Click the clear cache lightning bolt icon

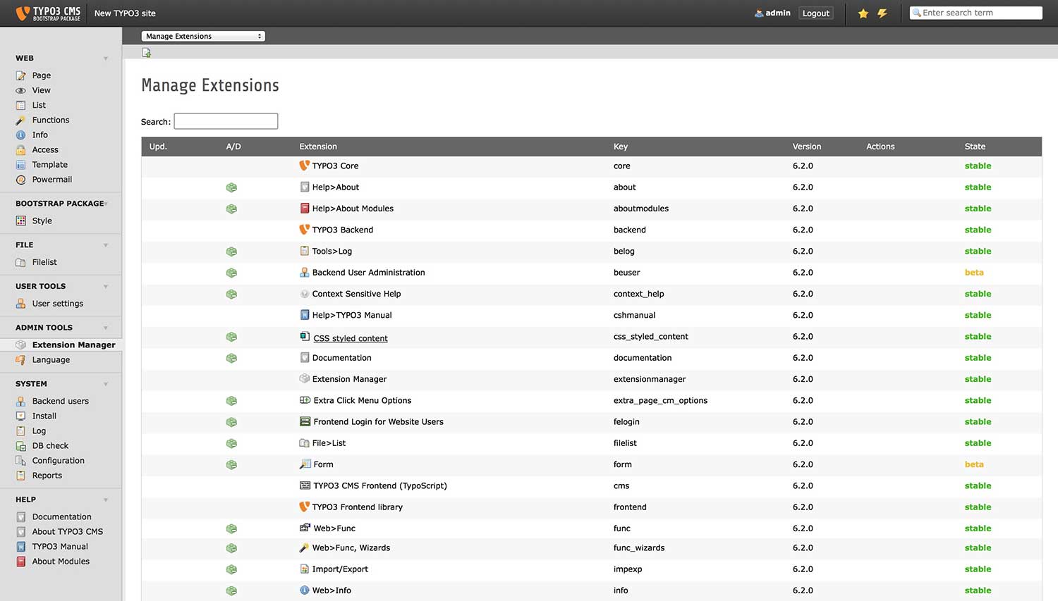pyautogui.click(x=882, y=13)
